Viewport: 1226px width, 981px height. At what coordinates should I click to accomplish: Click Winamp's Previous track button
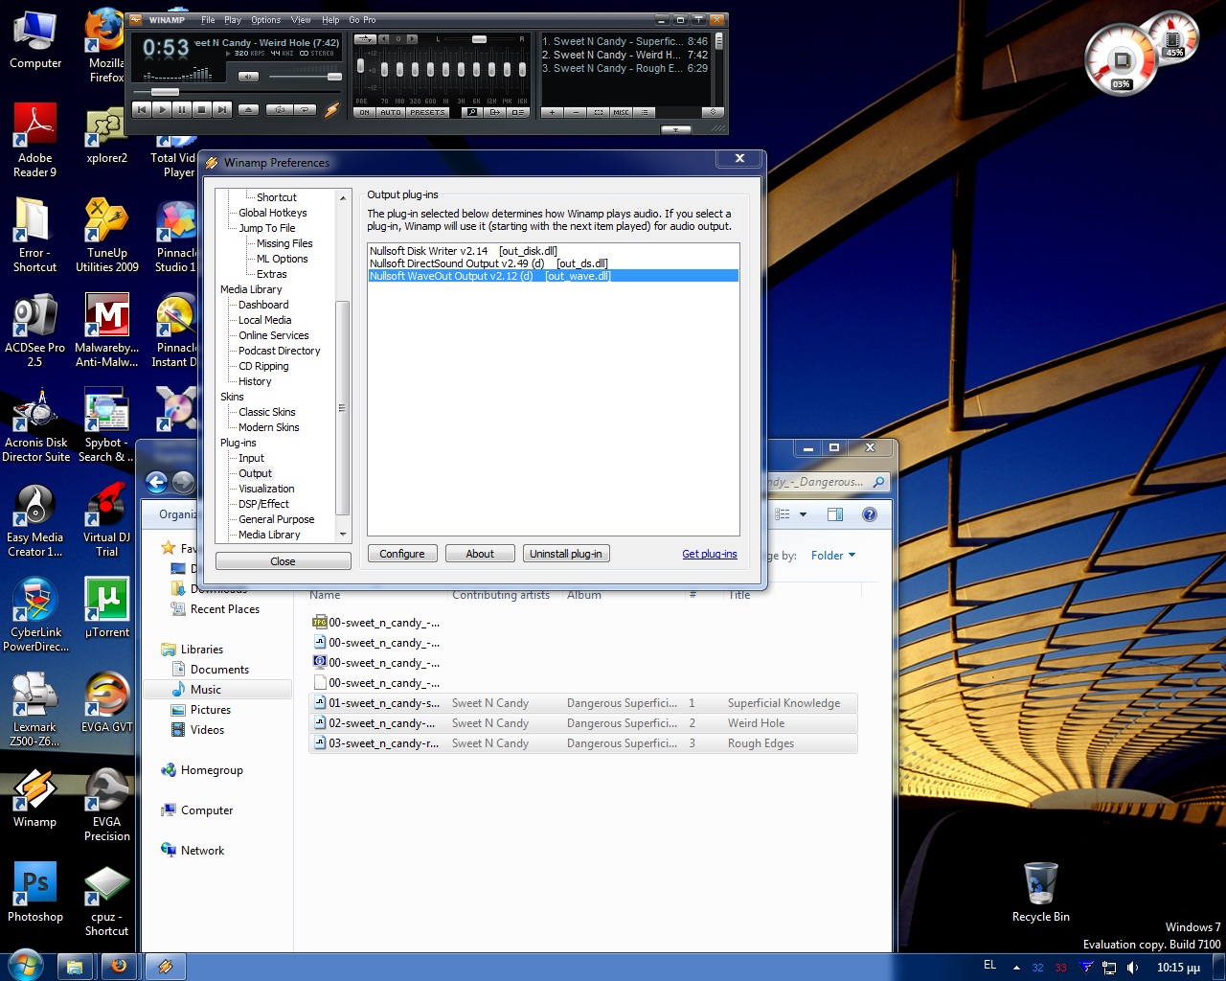[x=141, y=109]
